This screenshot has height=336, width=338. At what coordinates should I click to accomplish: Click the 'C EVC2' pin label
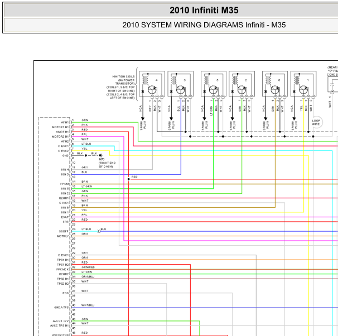[x=63, y=151]
